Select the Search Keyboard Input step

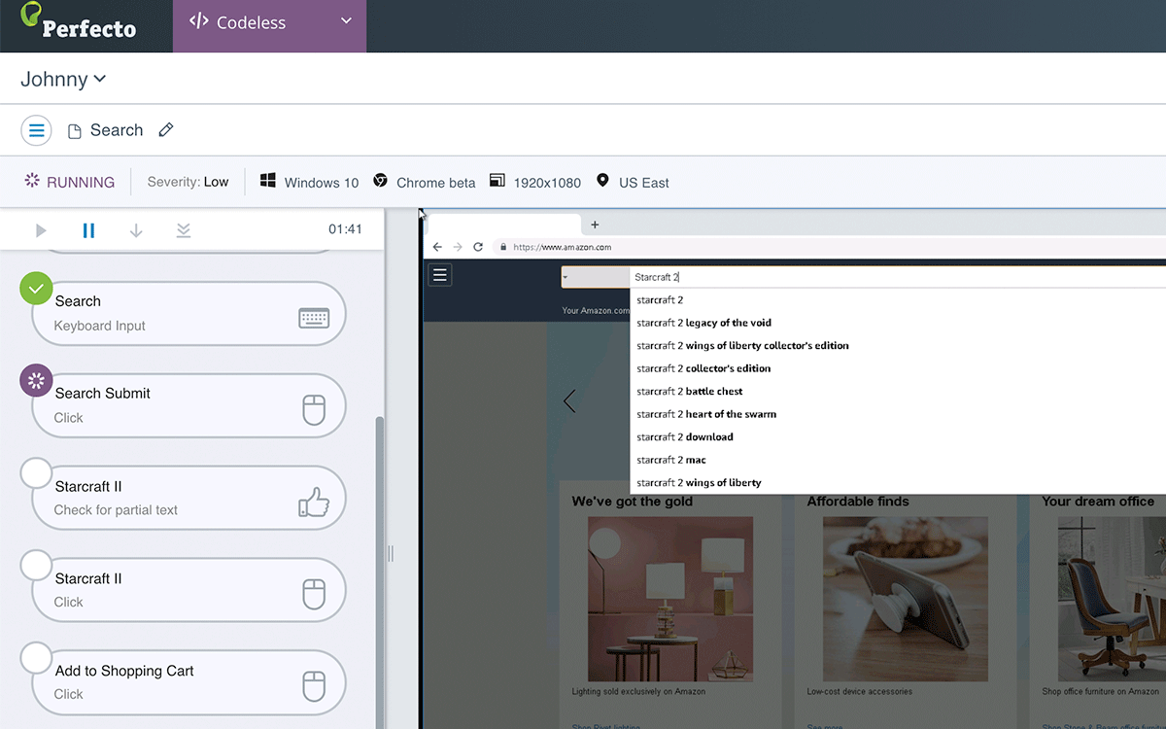point(189,313)
